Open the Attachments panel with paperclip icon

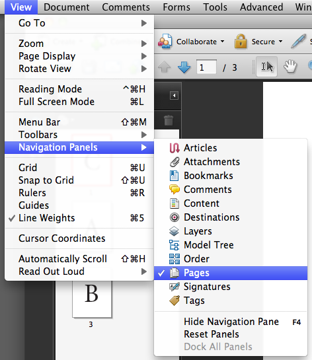[231, 162]
